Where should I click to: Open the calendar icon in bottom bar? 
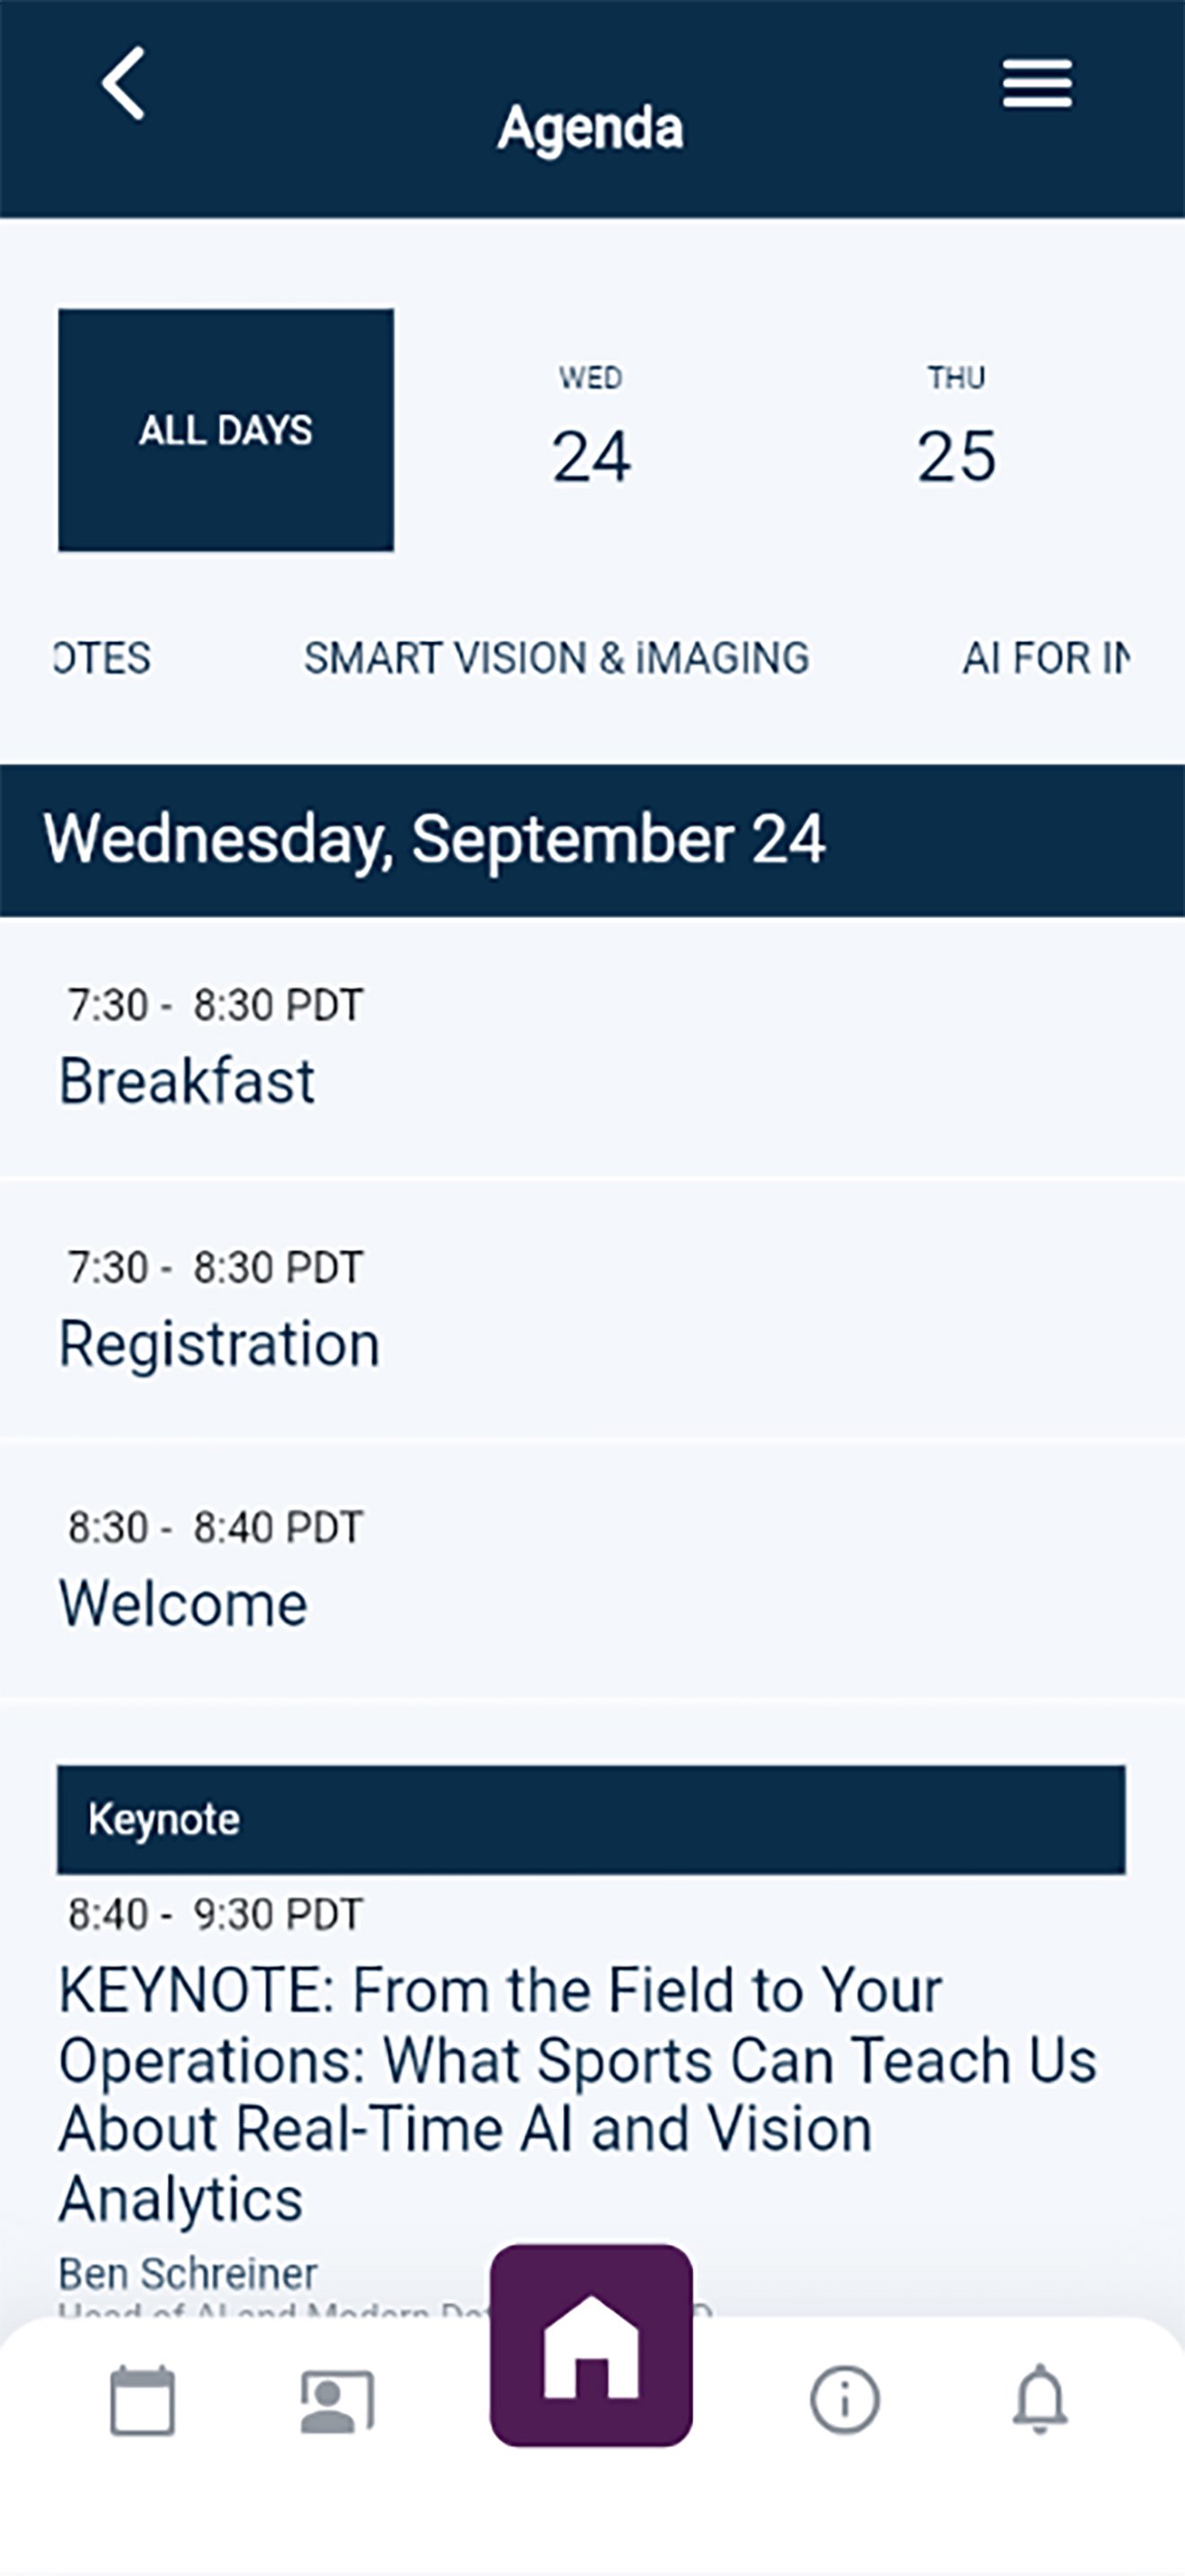coord(142,2399)
